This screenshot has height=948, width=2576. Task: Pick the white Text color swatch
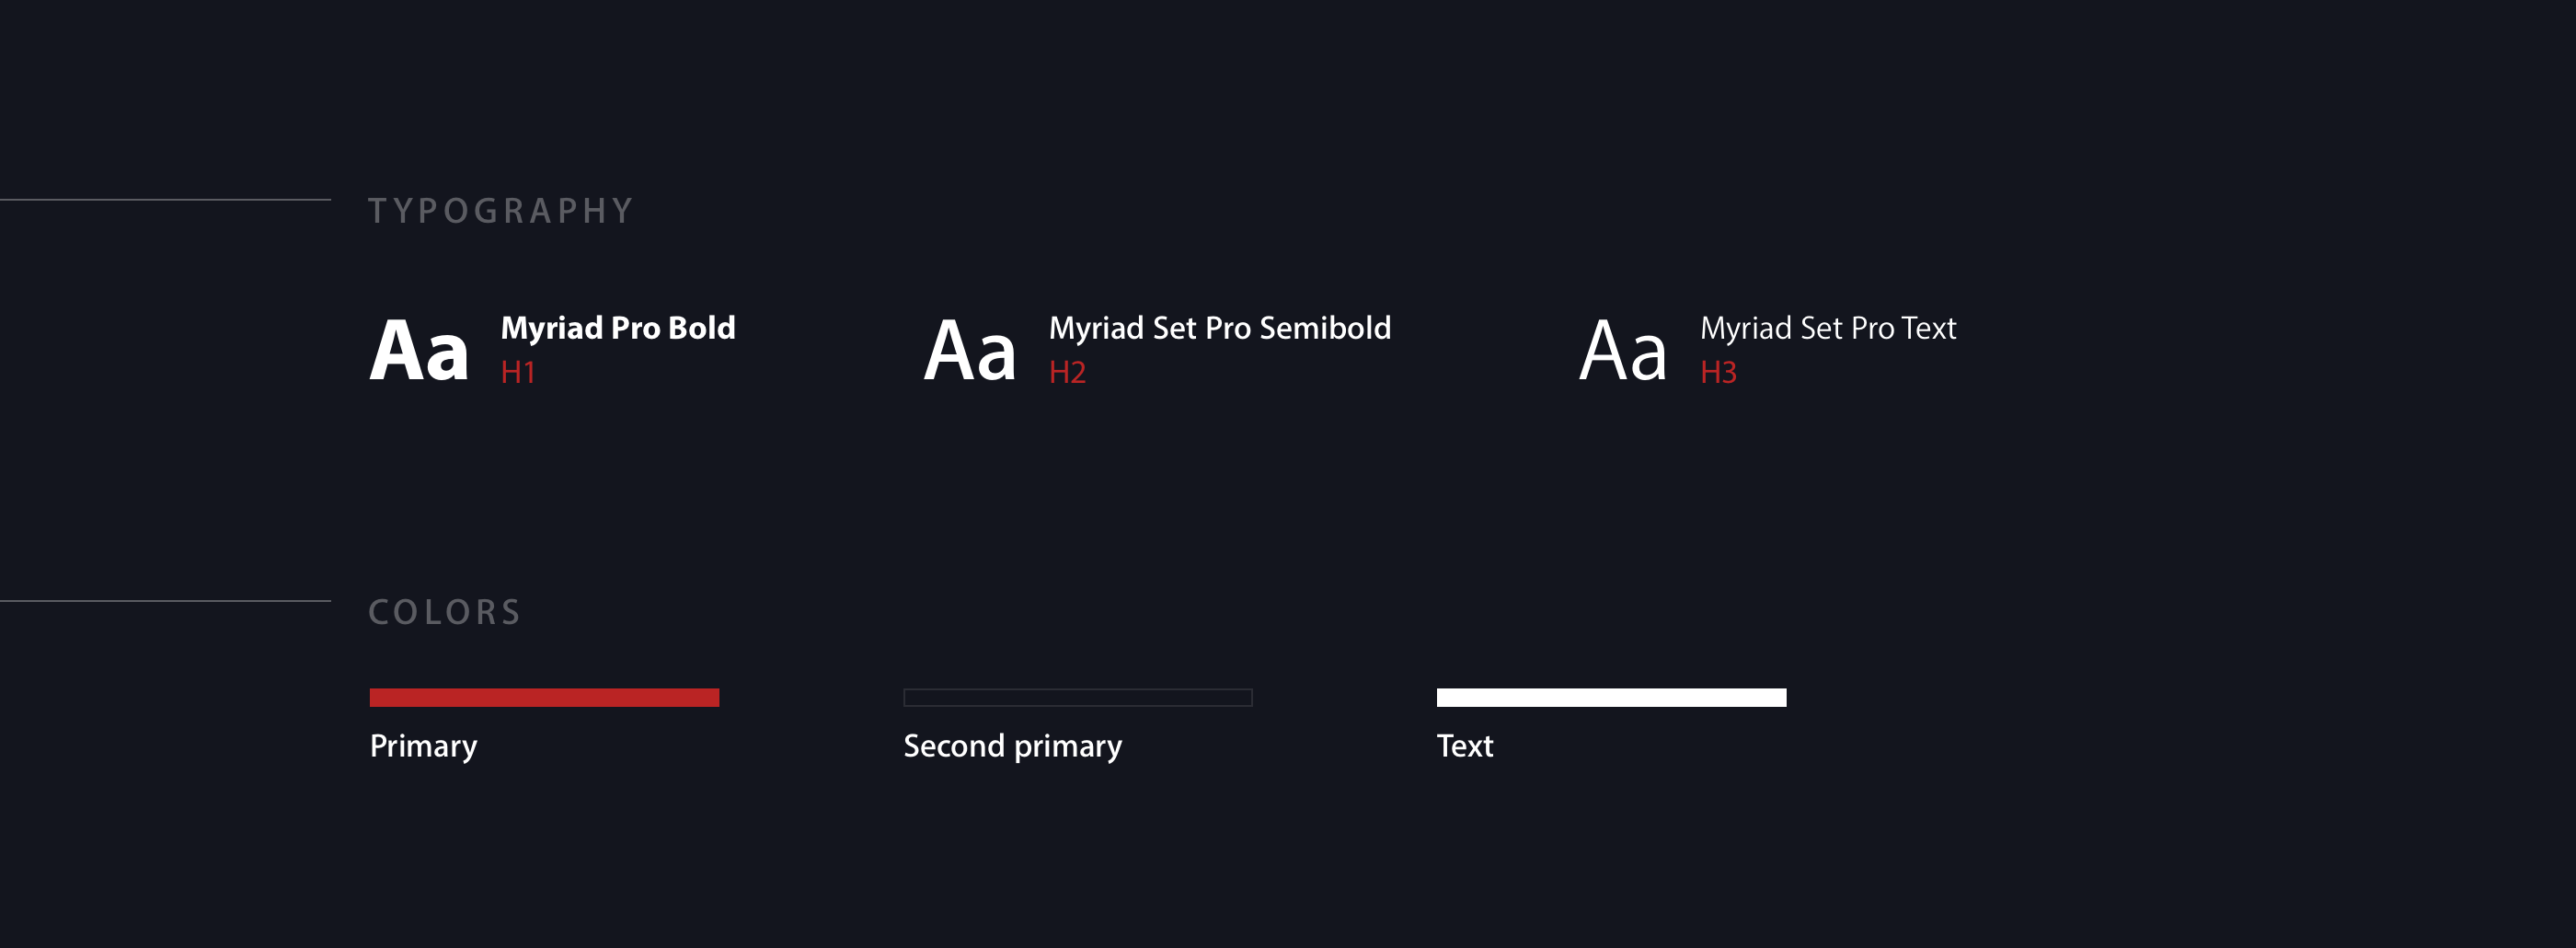(1611, 698)
